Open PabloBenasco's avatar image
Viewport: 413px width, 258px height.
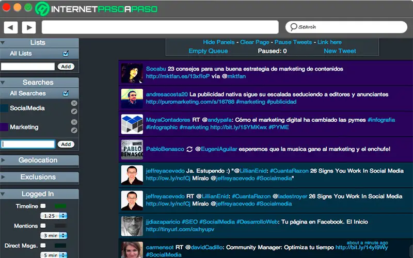pos(132,149)
